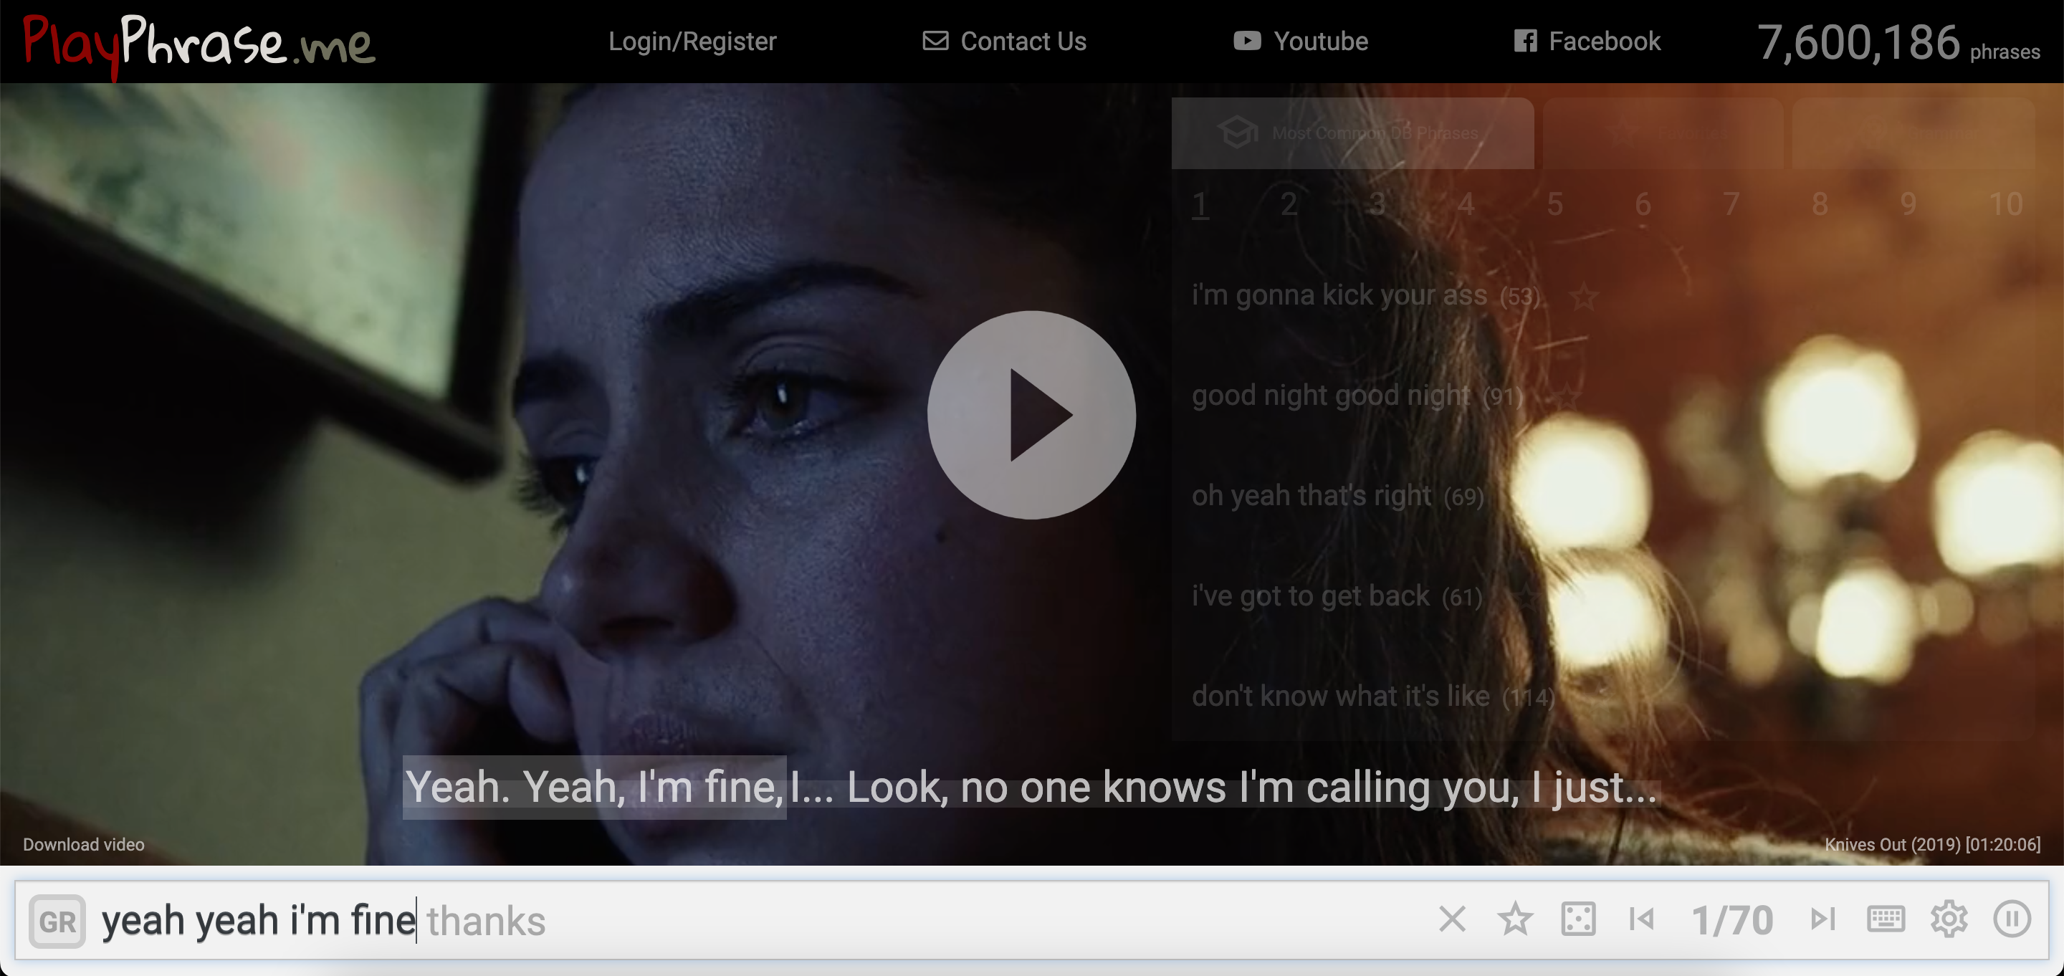
Task: Click the YouTube logo icon in header
Action: [1247, 41]
